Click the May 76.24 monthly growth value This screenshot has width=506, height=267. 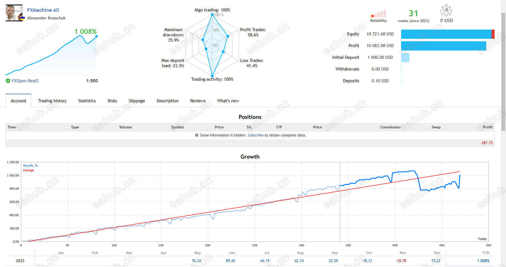pos(196,261)
